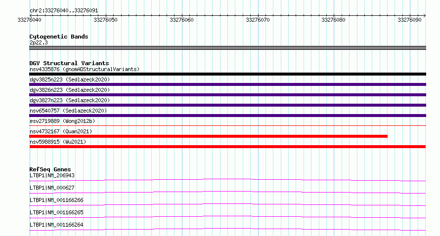Select ruler position 33276080
This screenshot has height=236, width=440.
point(333,20)
